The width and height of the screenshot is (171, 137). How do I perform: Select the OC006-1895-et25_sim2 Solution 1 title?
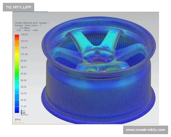[32, 23]
